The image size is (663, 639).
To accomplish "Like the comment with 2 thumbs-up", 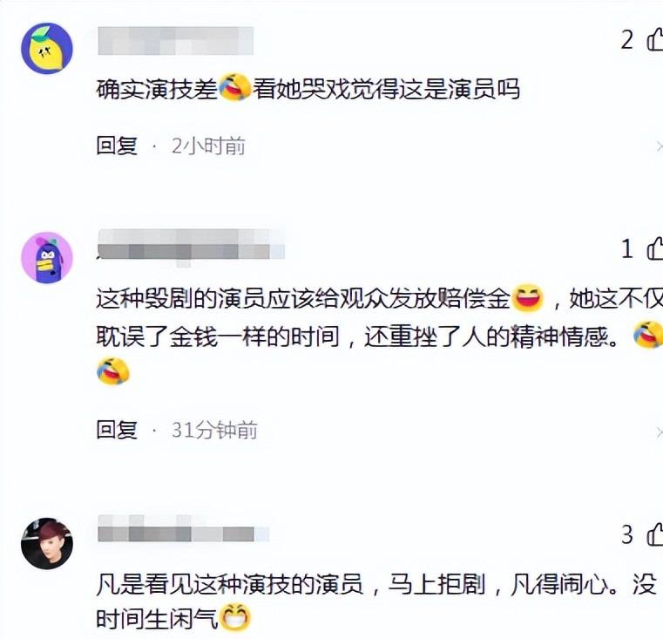I will click(655, 39).
